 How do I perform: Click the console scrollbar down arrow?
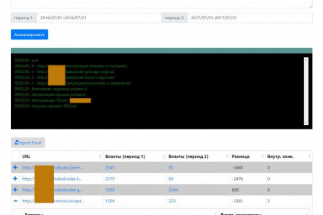[x=306, y=123]
